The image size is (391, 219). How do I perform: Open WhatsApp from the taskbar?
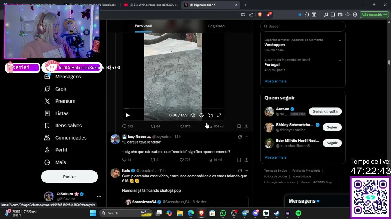pyautogui.click(x=223, y=213)
